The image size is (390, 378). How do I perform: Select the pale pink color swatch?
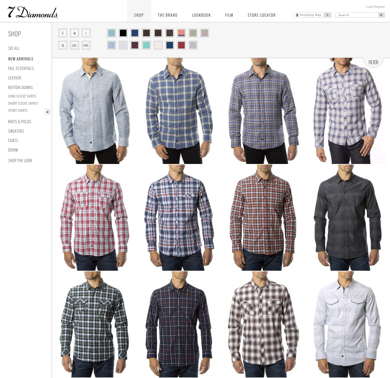tap(158, 45)
